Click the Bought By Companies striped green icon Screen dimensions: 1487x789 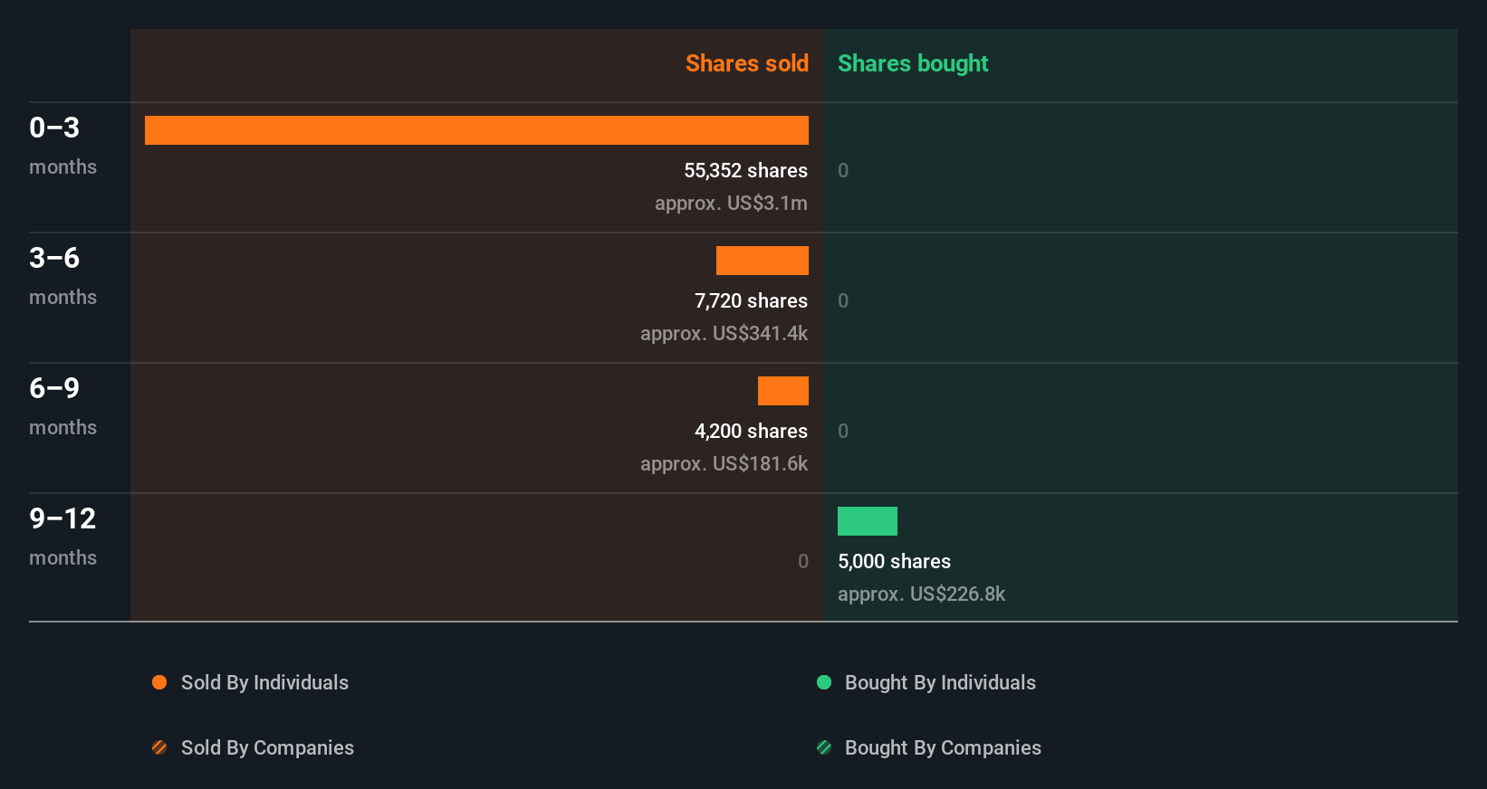pos(824,747)
